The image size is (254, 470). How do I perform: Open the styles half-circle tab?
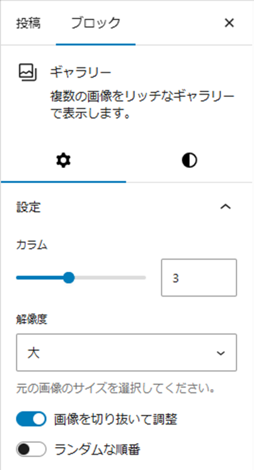pos(190,161)
